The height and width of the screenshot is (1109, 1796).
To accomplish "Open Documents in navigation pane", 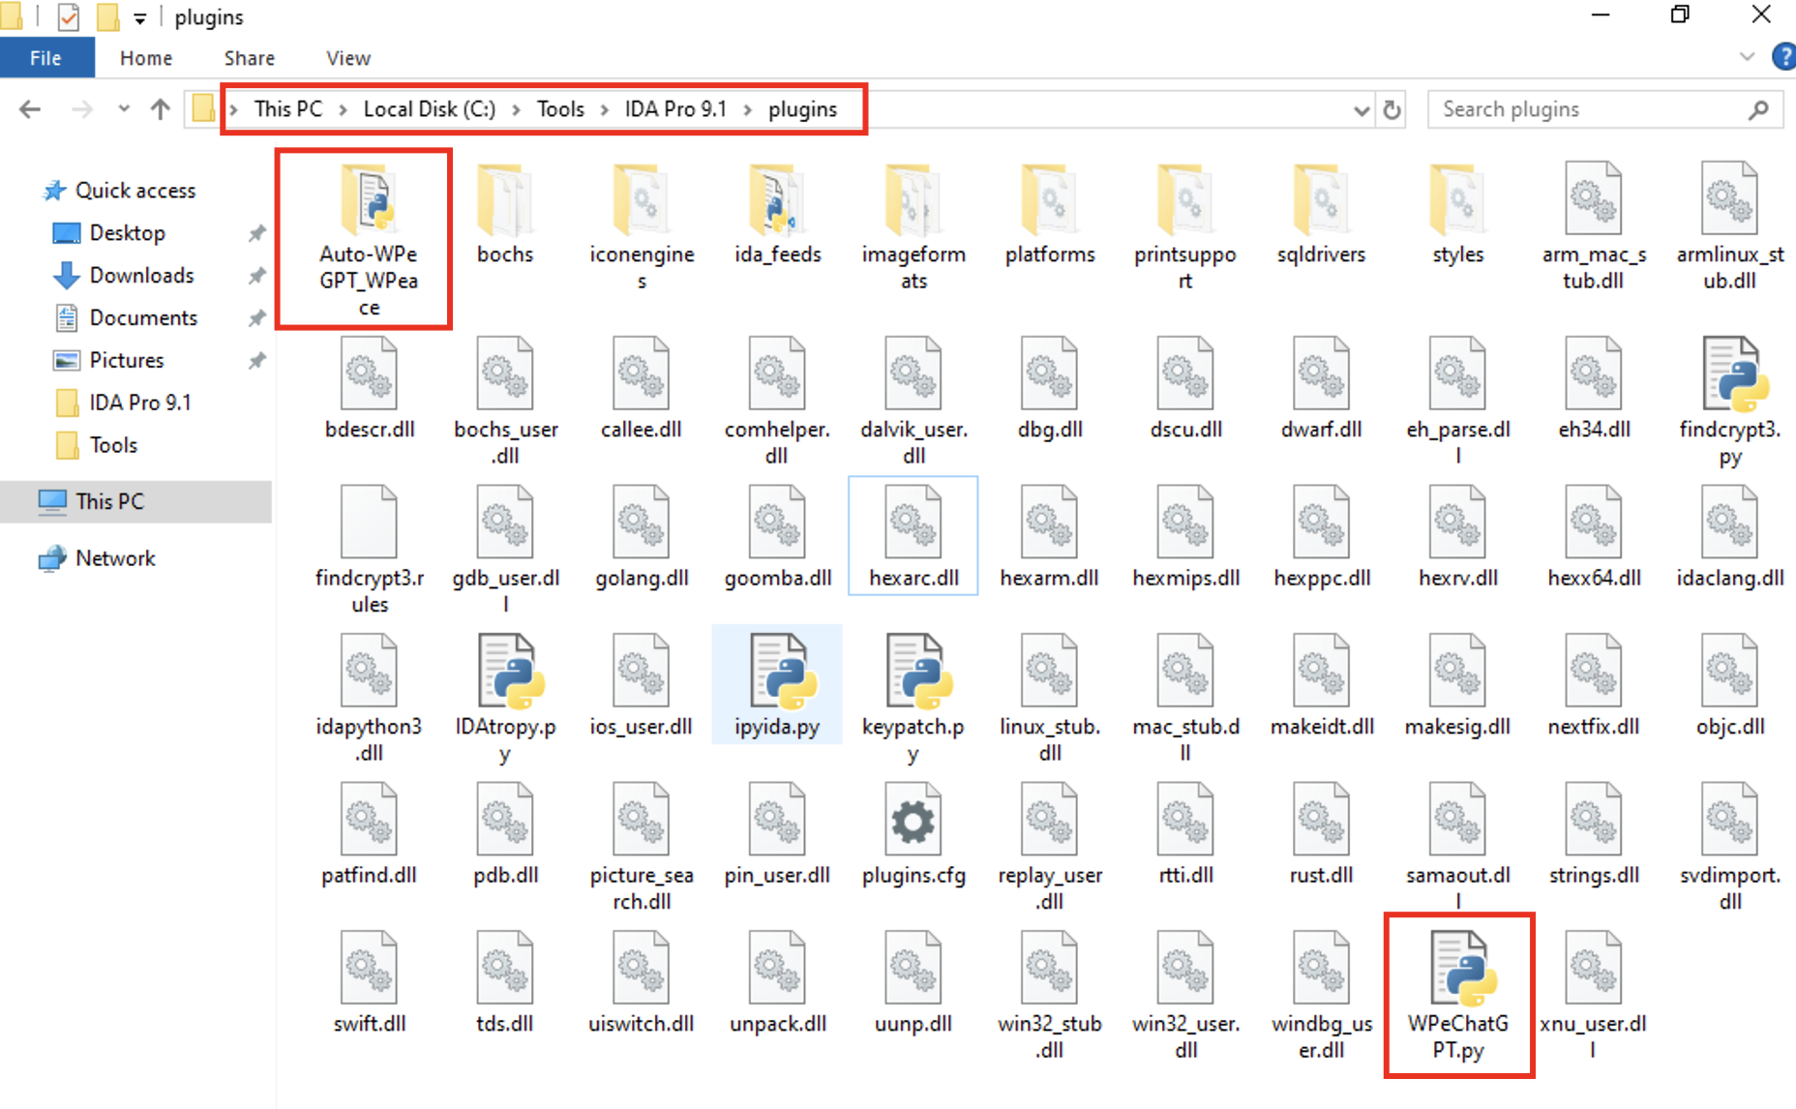I will click(x=143, y=318).
